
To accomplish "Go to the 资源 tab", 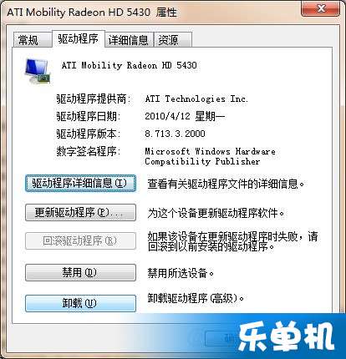I will click(173, 40).
